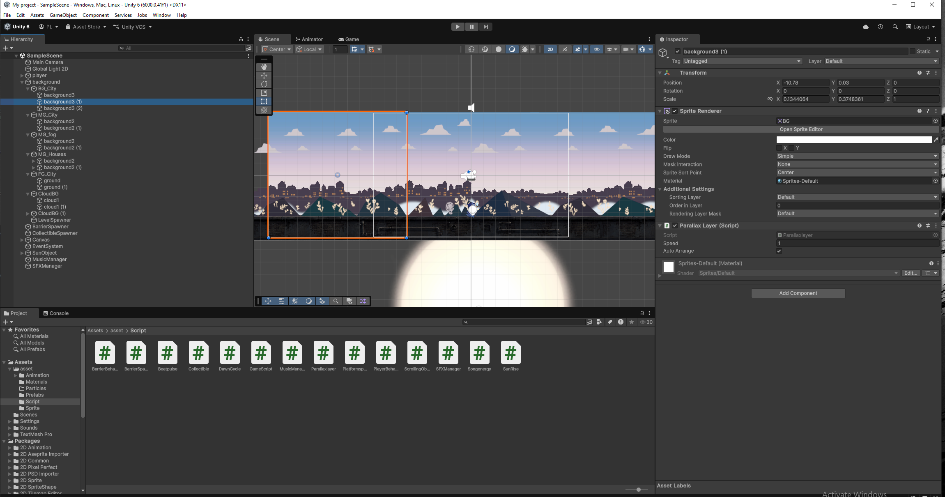Click the material Edit... button
Screen dimensions: 945x497
click(x=911, y=273)
